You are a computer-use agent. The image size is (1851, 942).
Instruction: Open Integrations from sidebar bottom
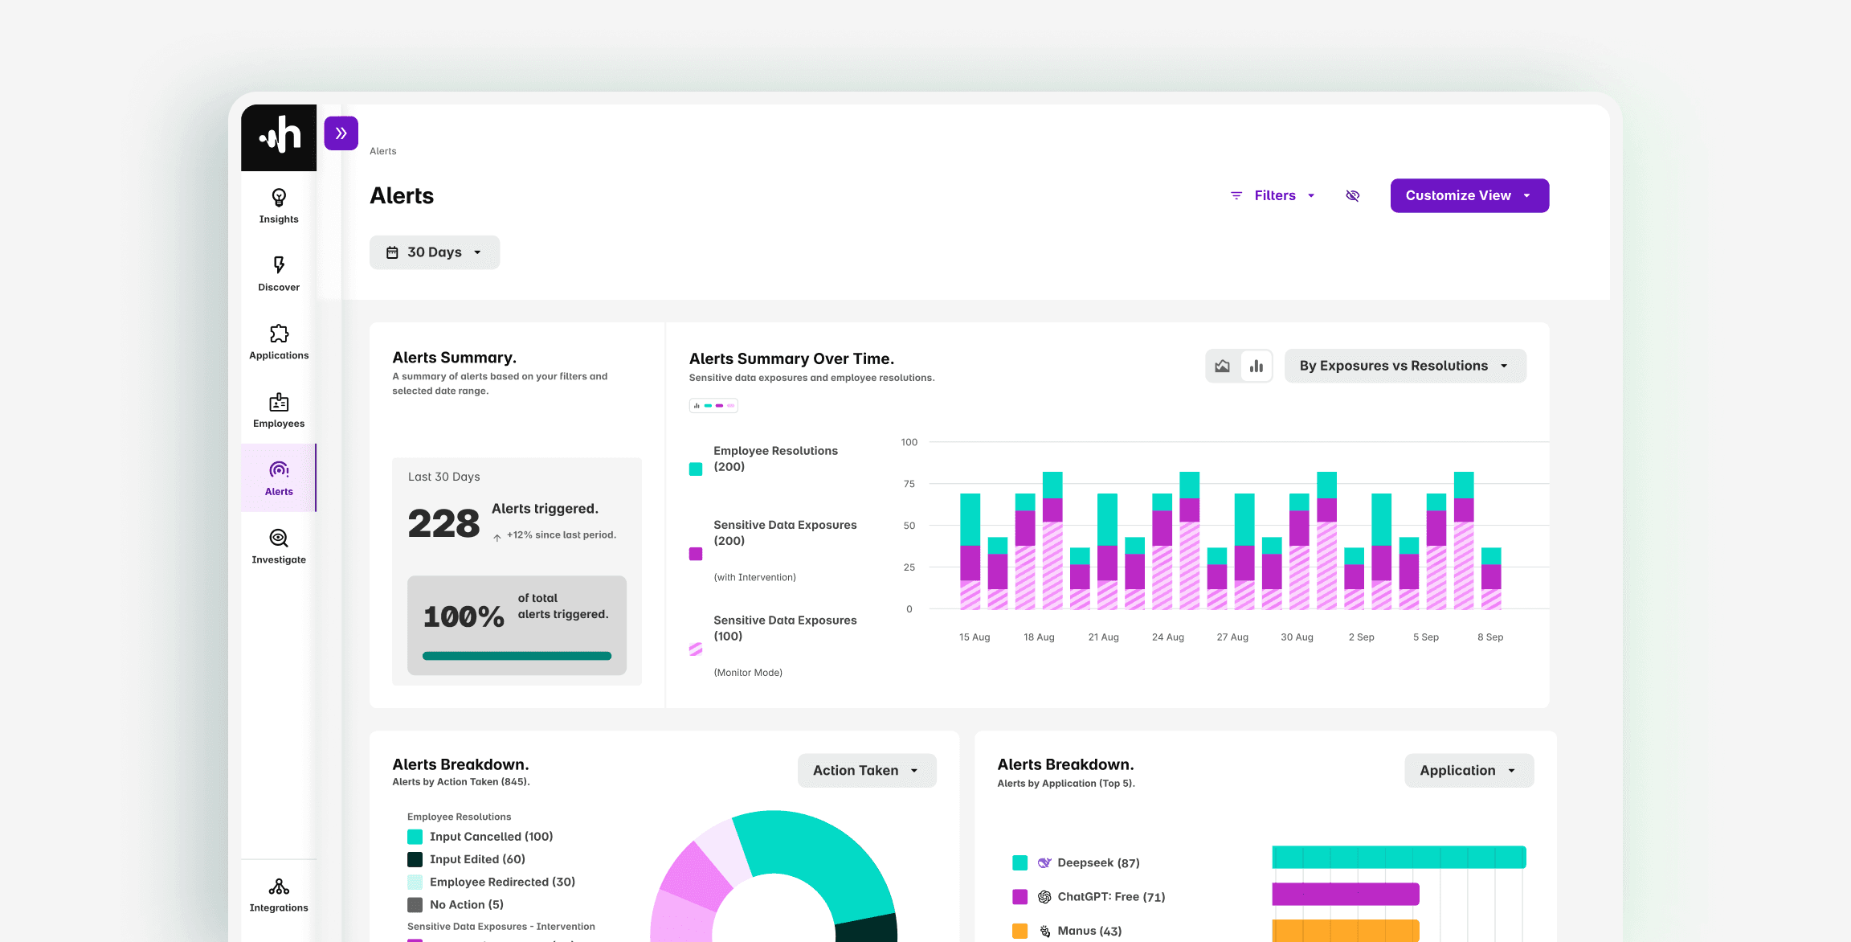(x=279, y=895)
